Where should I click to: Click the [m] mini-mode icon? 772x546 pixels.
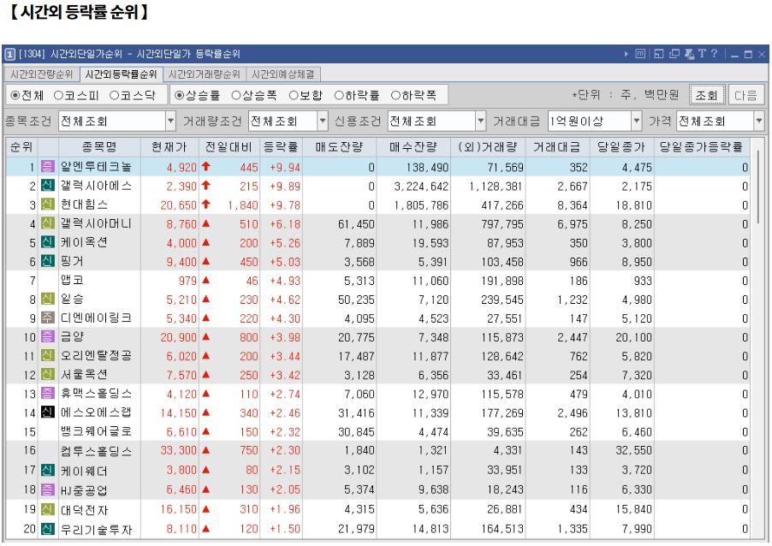[x=641, y=53]
